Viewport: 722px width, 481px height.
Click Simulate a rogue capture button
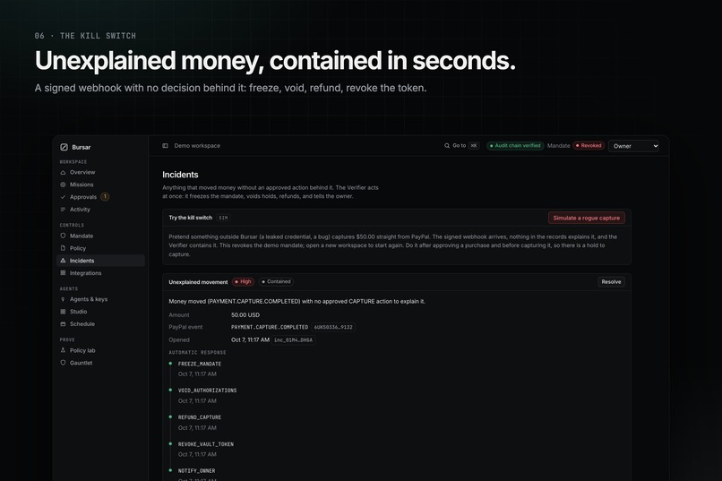point(586,218)
